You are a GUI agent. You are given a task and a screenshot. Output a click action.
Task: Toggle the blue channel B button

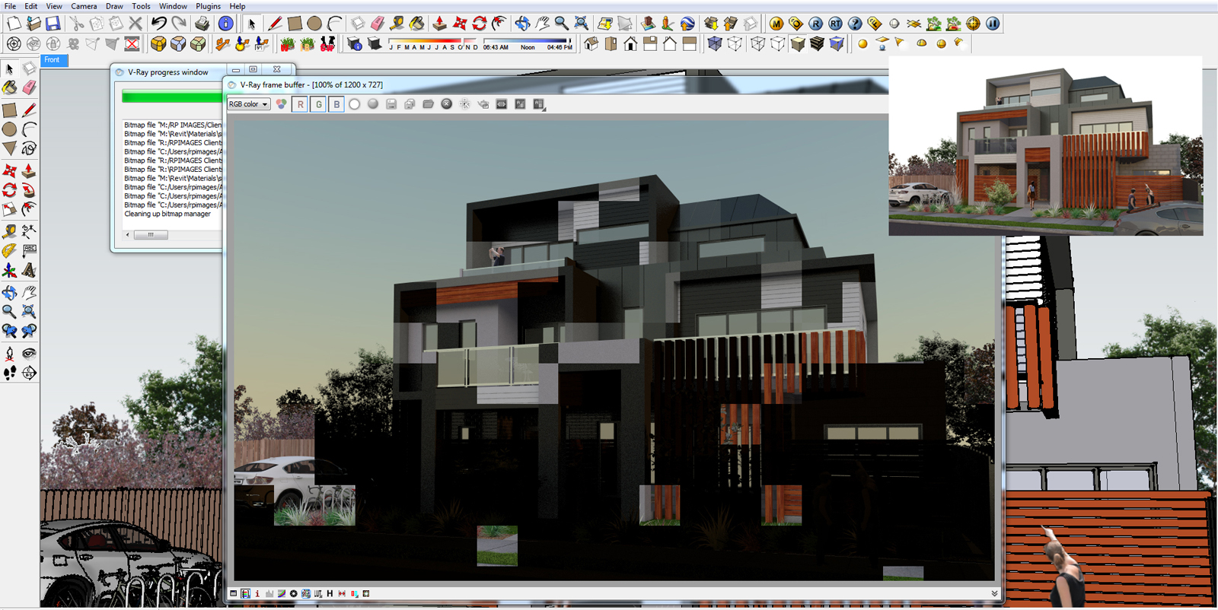click(336, 104)
